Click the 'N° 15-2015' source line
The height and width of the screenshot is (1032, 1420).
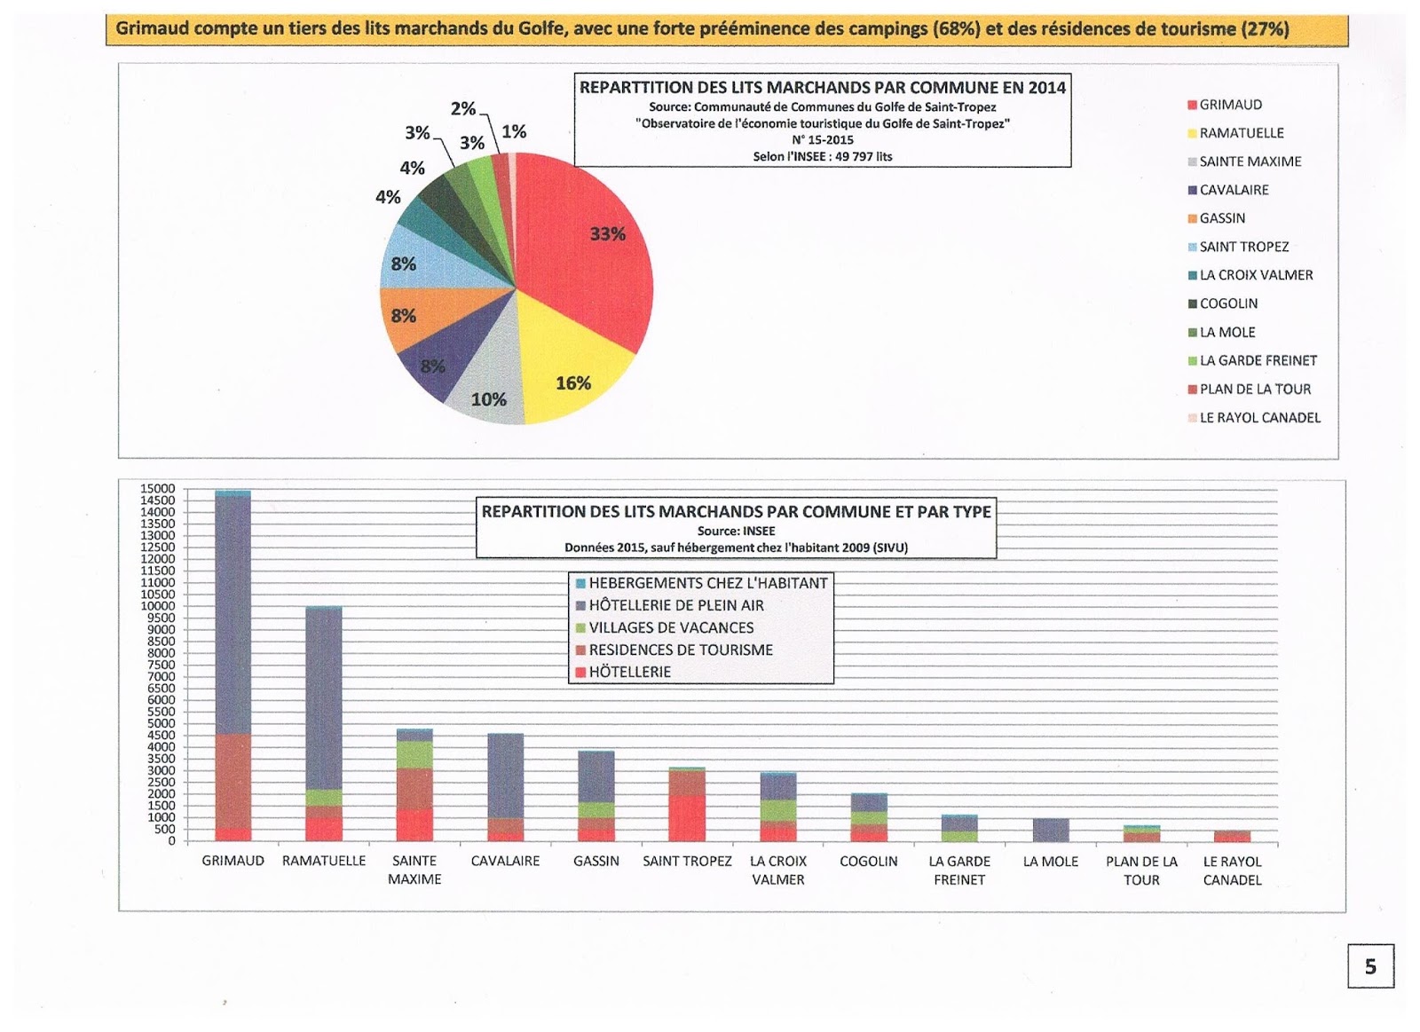click(x=823, y=140)
